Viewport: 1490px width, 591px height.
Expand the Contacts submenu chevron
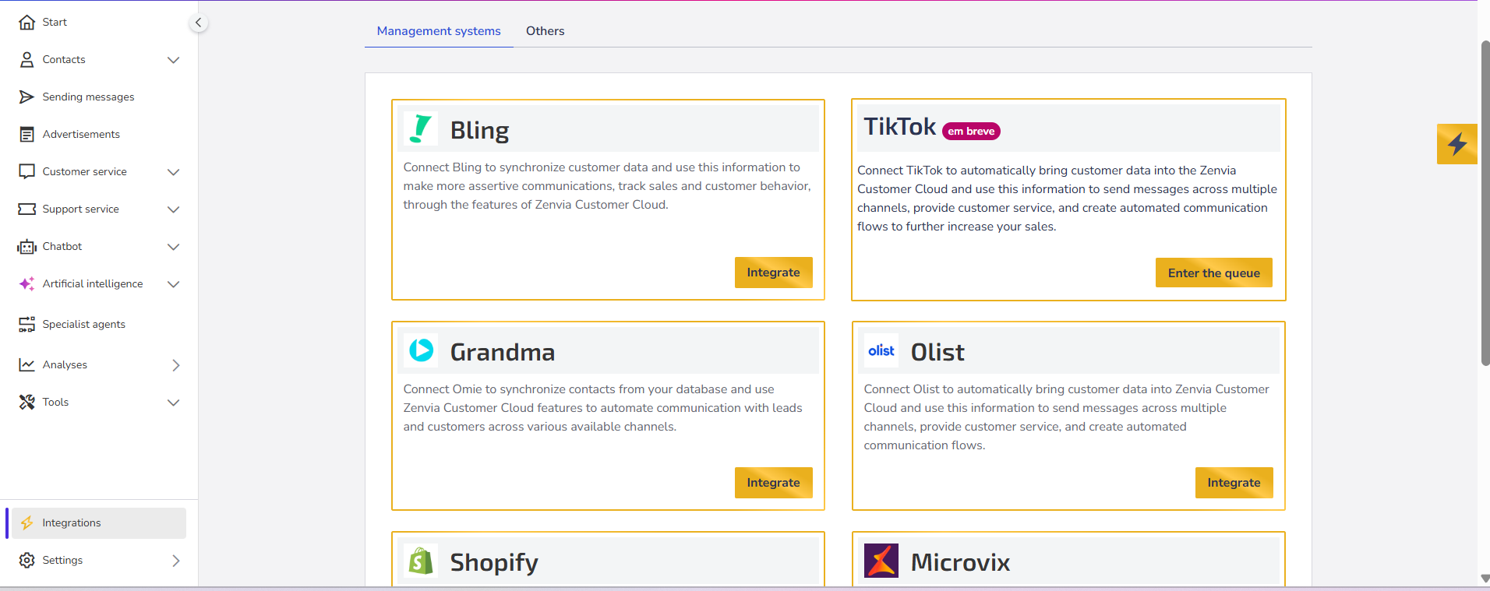pyautogui.click(x=174, y=60)
